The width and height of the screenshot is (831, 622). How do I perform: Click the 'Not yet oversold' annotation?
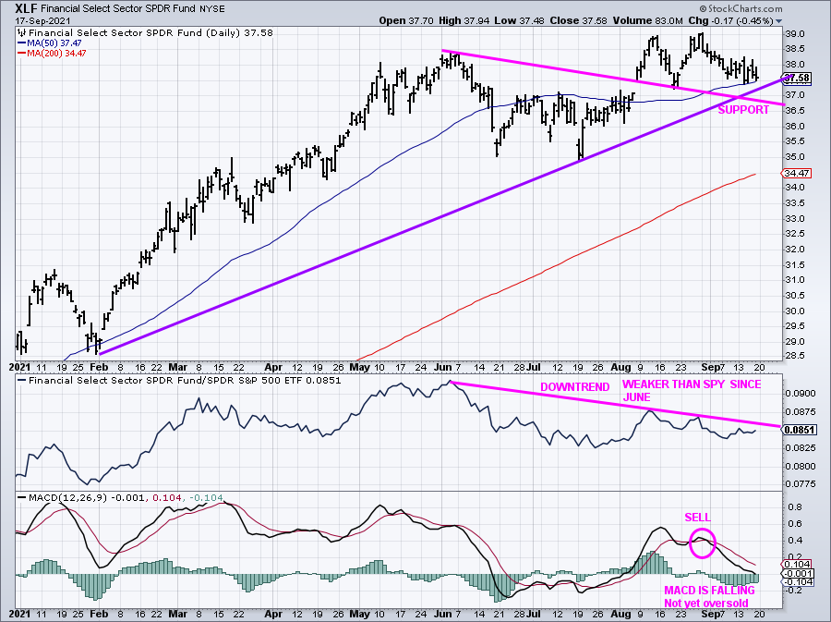point(706,604)
